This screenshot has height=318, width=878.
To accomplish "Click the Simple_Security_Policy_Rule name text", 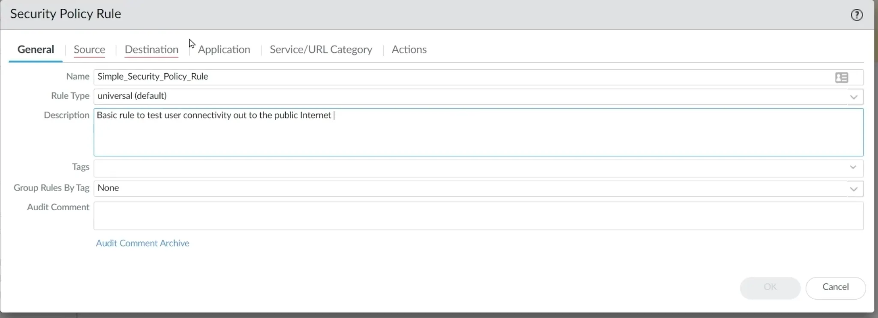I will (x=153, y=77).
